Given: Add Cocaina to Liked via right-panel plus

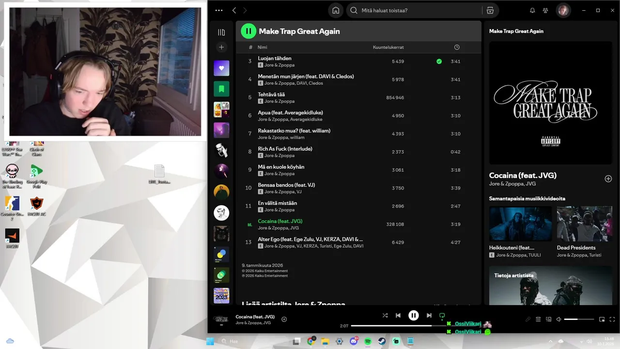Looking at the screenshot, I should pyautogui.click(x=608, y=179).
